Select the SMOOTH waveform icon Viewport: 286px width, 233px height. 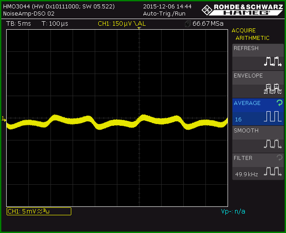273,144
